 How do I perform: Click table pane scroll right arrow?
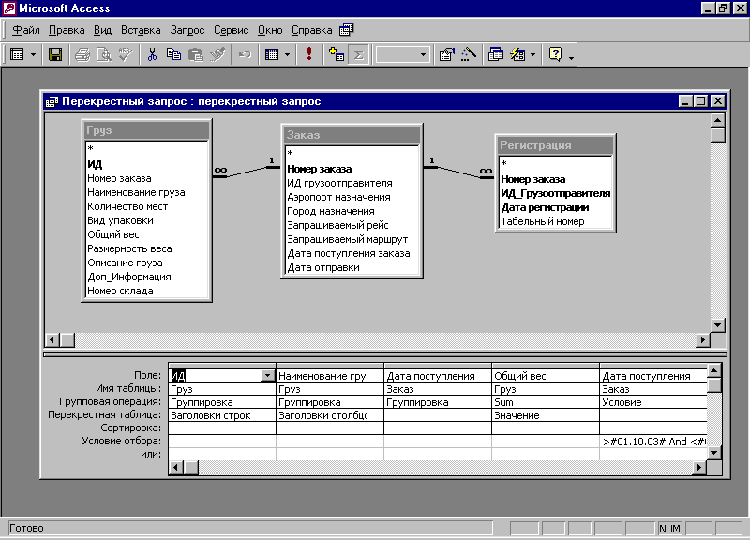tap(702, 340)
